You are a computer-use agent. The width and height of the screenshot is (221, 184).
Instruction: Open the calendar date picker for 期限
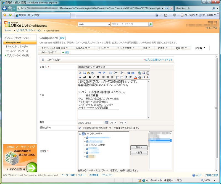tap(106, 122)
